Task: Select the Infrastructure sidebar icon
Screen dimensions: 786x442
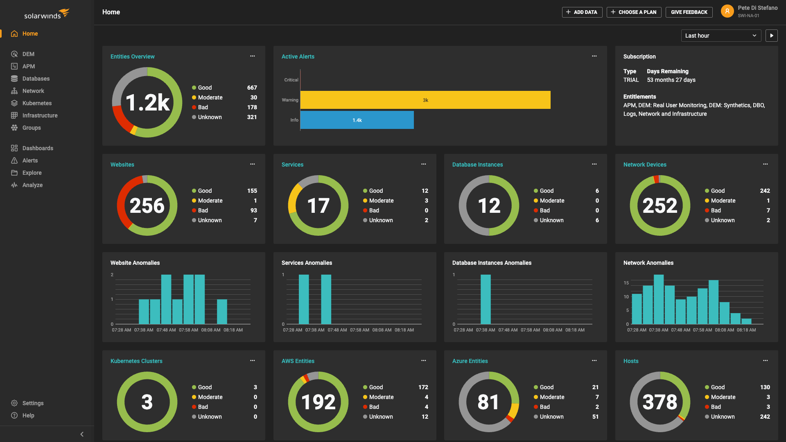Action: click(x=40, y=115)
